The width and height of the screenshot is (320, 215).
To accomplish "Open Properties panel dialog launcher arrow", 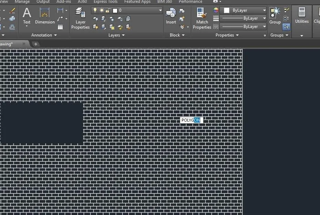I will click(x=265, y=35).
